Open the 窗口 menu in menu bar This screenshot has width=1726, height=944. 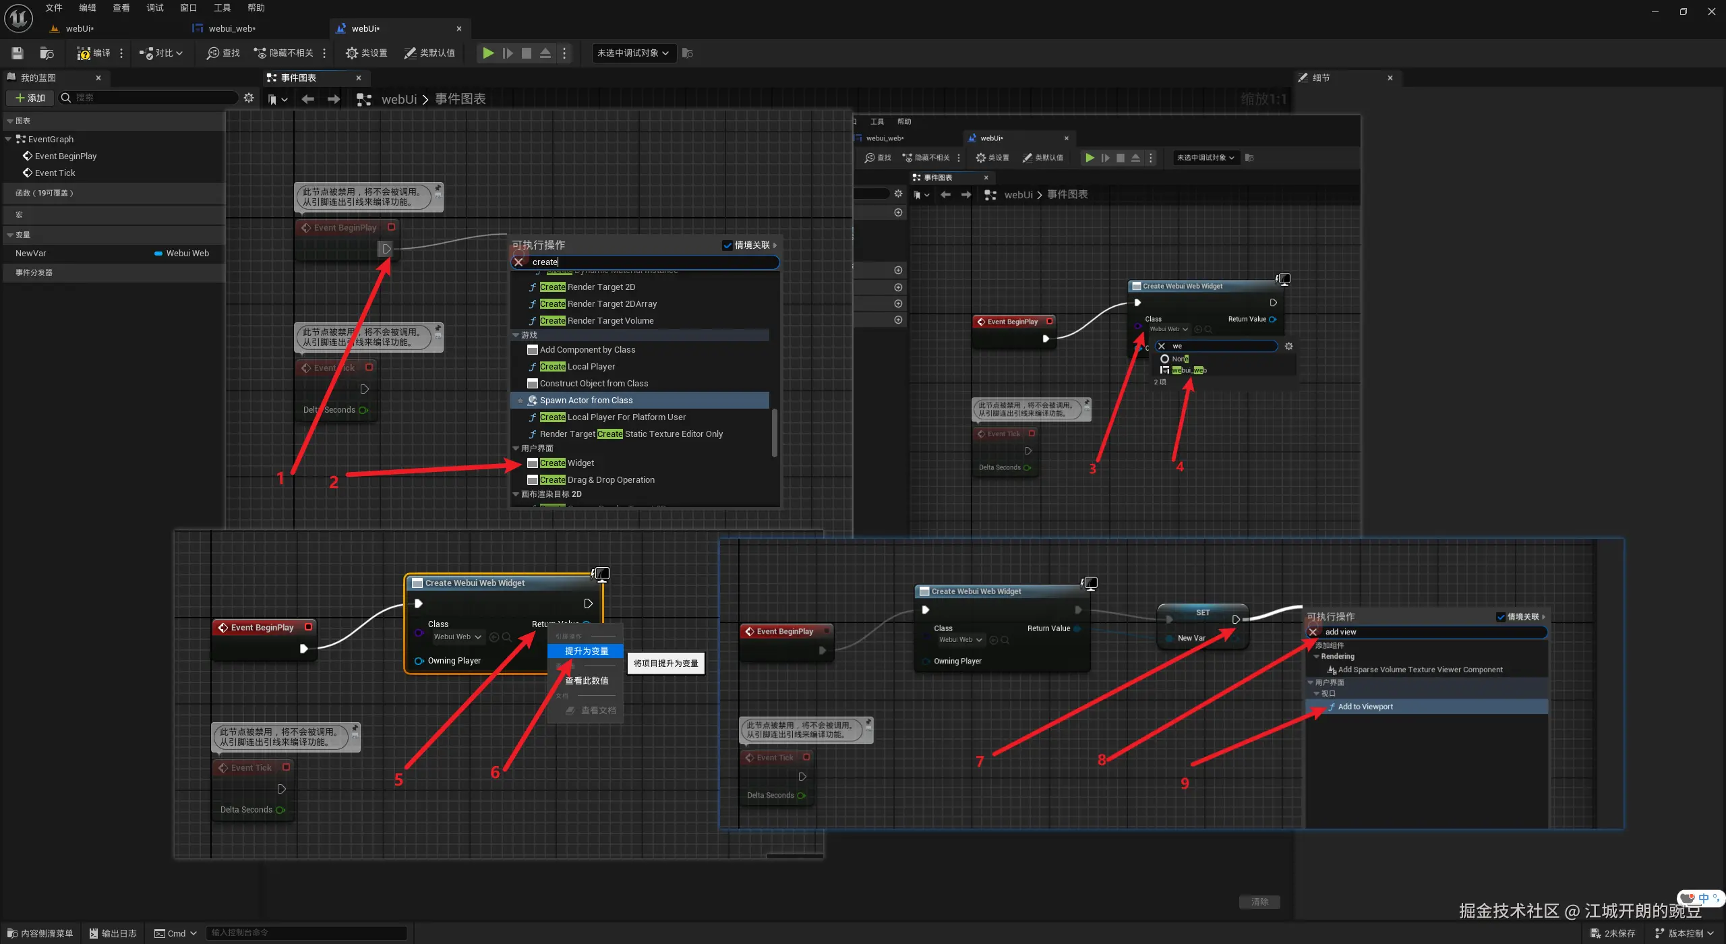click(x=188, y=8)
